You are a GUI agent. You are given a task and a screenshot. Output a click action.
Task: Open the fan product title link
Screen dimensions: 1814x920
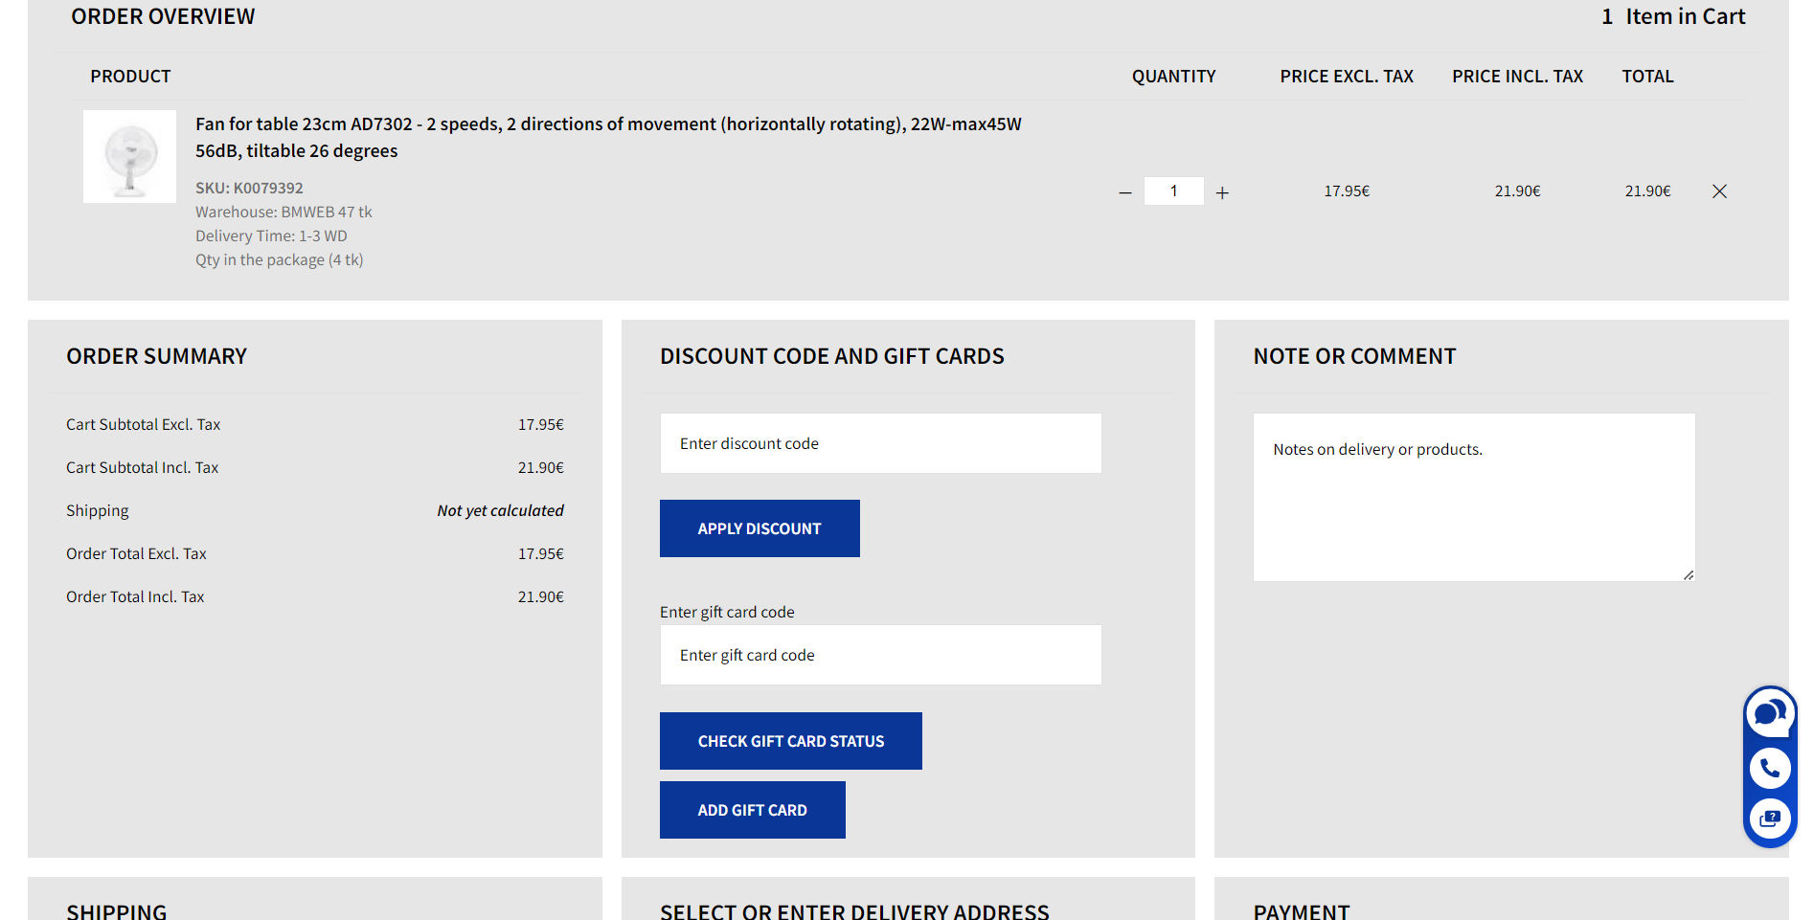[608, 137]
